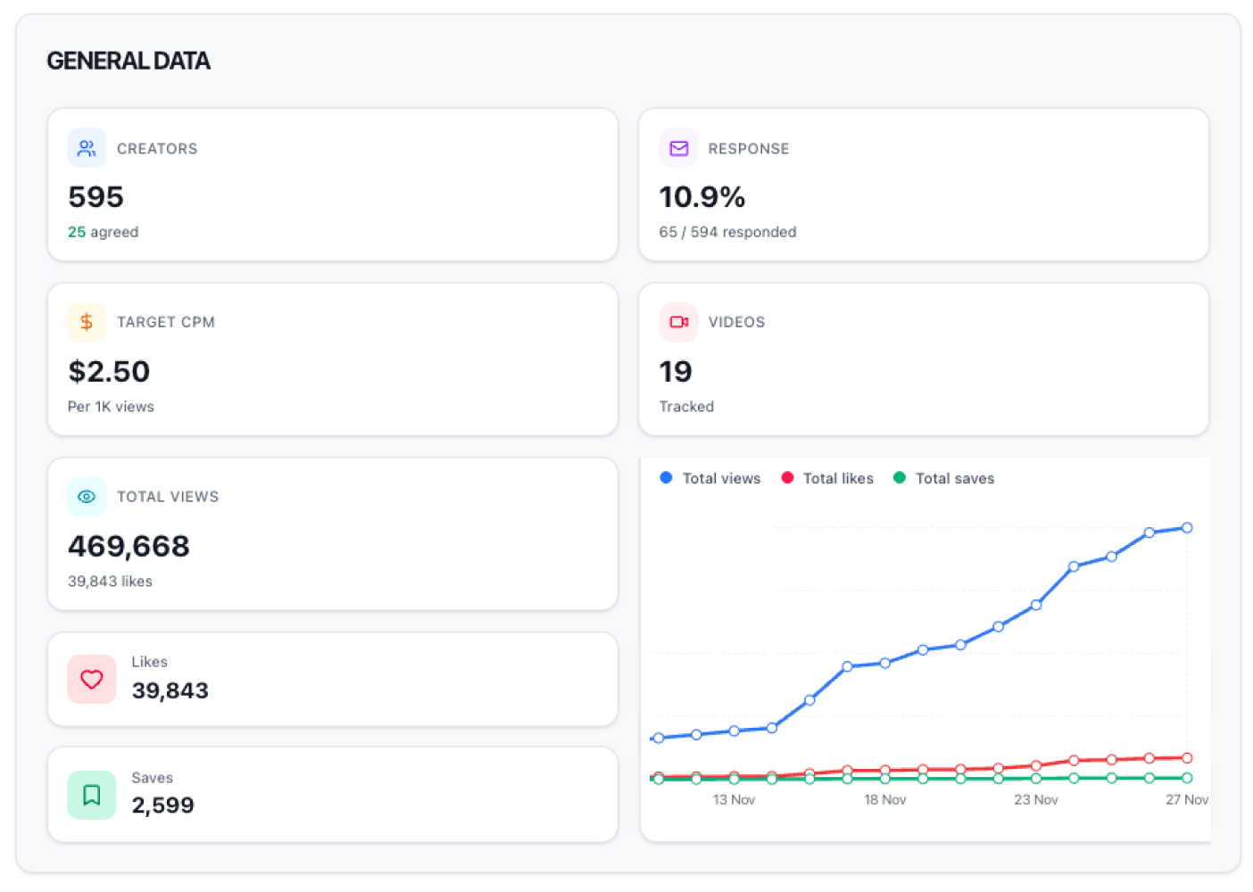
Task: Click the 23 Nov axis label
Action: 1035,800
